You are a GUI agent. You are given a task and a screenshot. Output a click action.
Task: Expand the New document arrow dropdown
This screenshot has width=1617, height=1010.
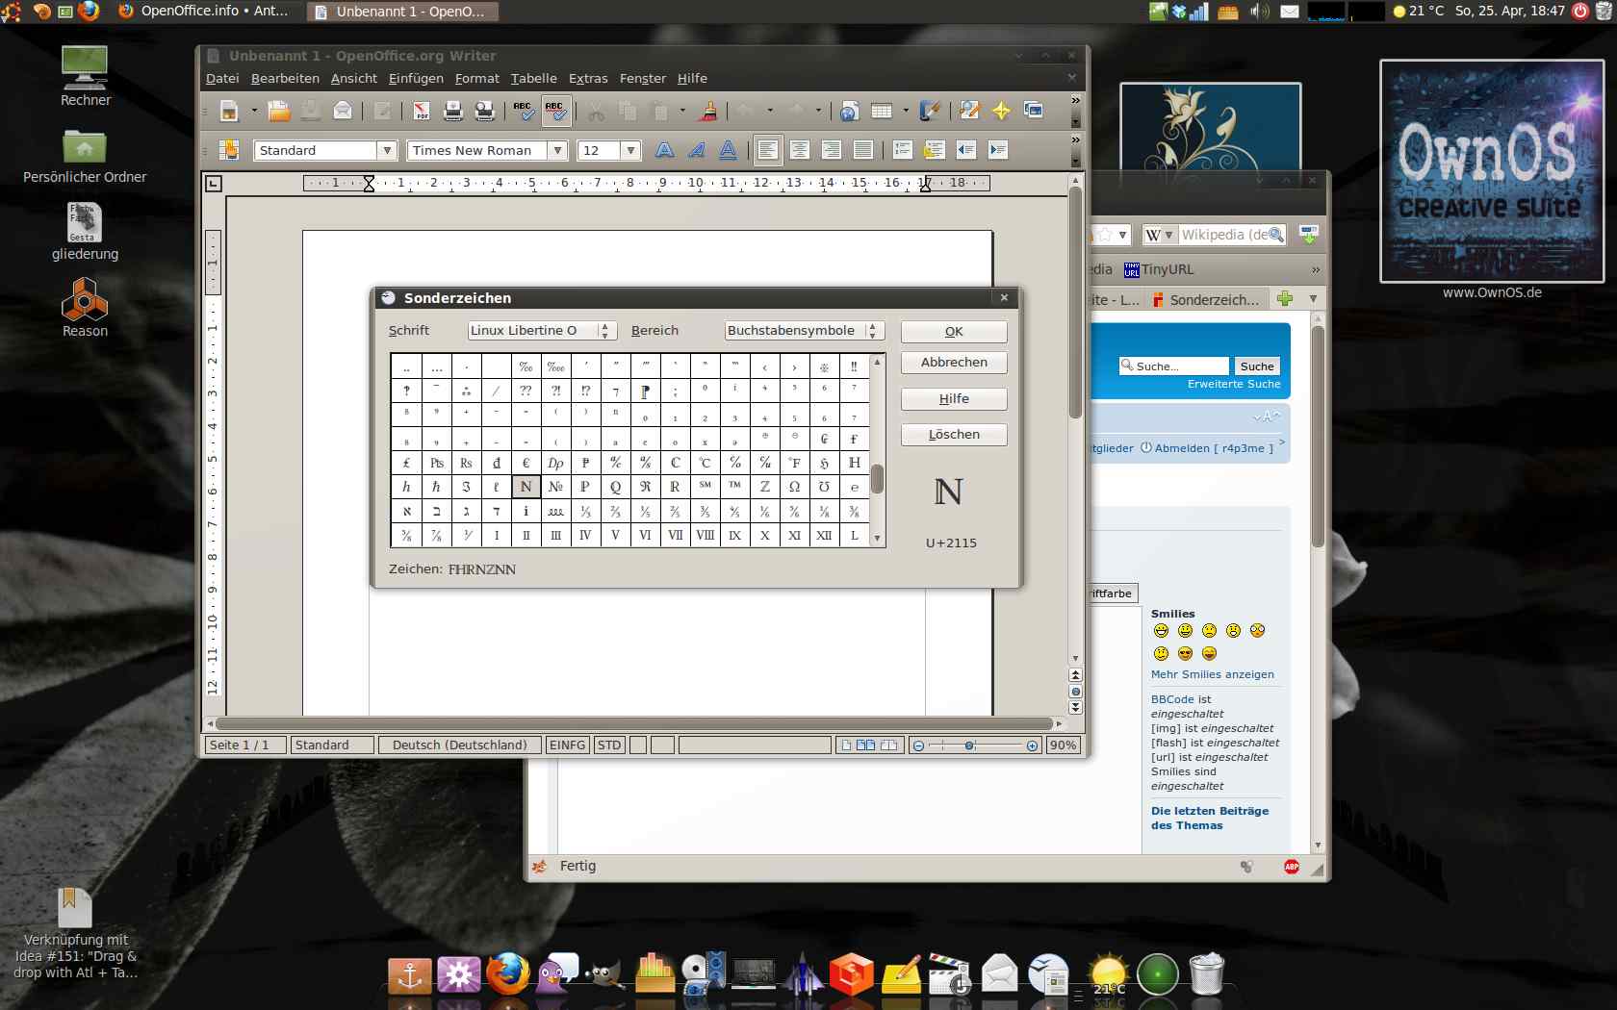(253, 111)
